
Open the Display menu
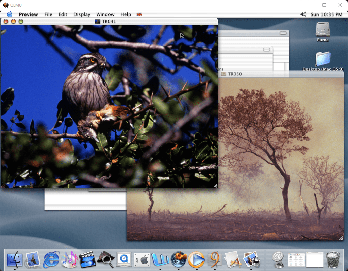82,14
